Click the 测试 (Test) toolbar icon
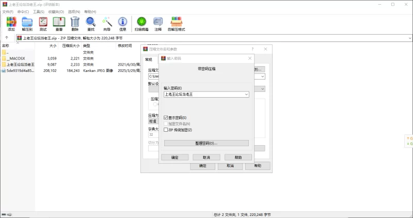413x218 pixels. click(x=43, y=22)
